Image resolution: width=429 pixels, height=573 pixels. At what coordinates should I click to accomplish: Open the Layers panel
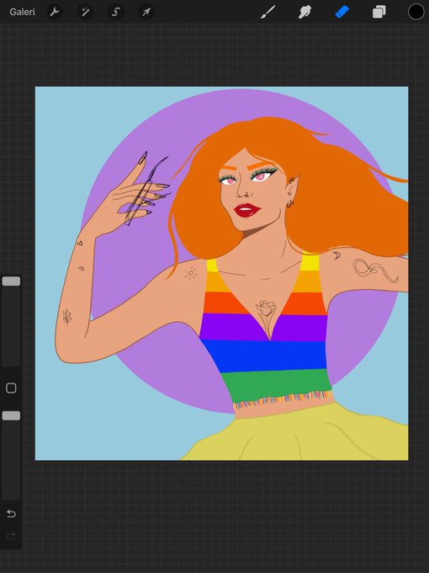pos(379,12)
